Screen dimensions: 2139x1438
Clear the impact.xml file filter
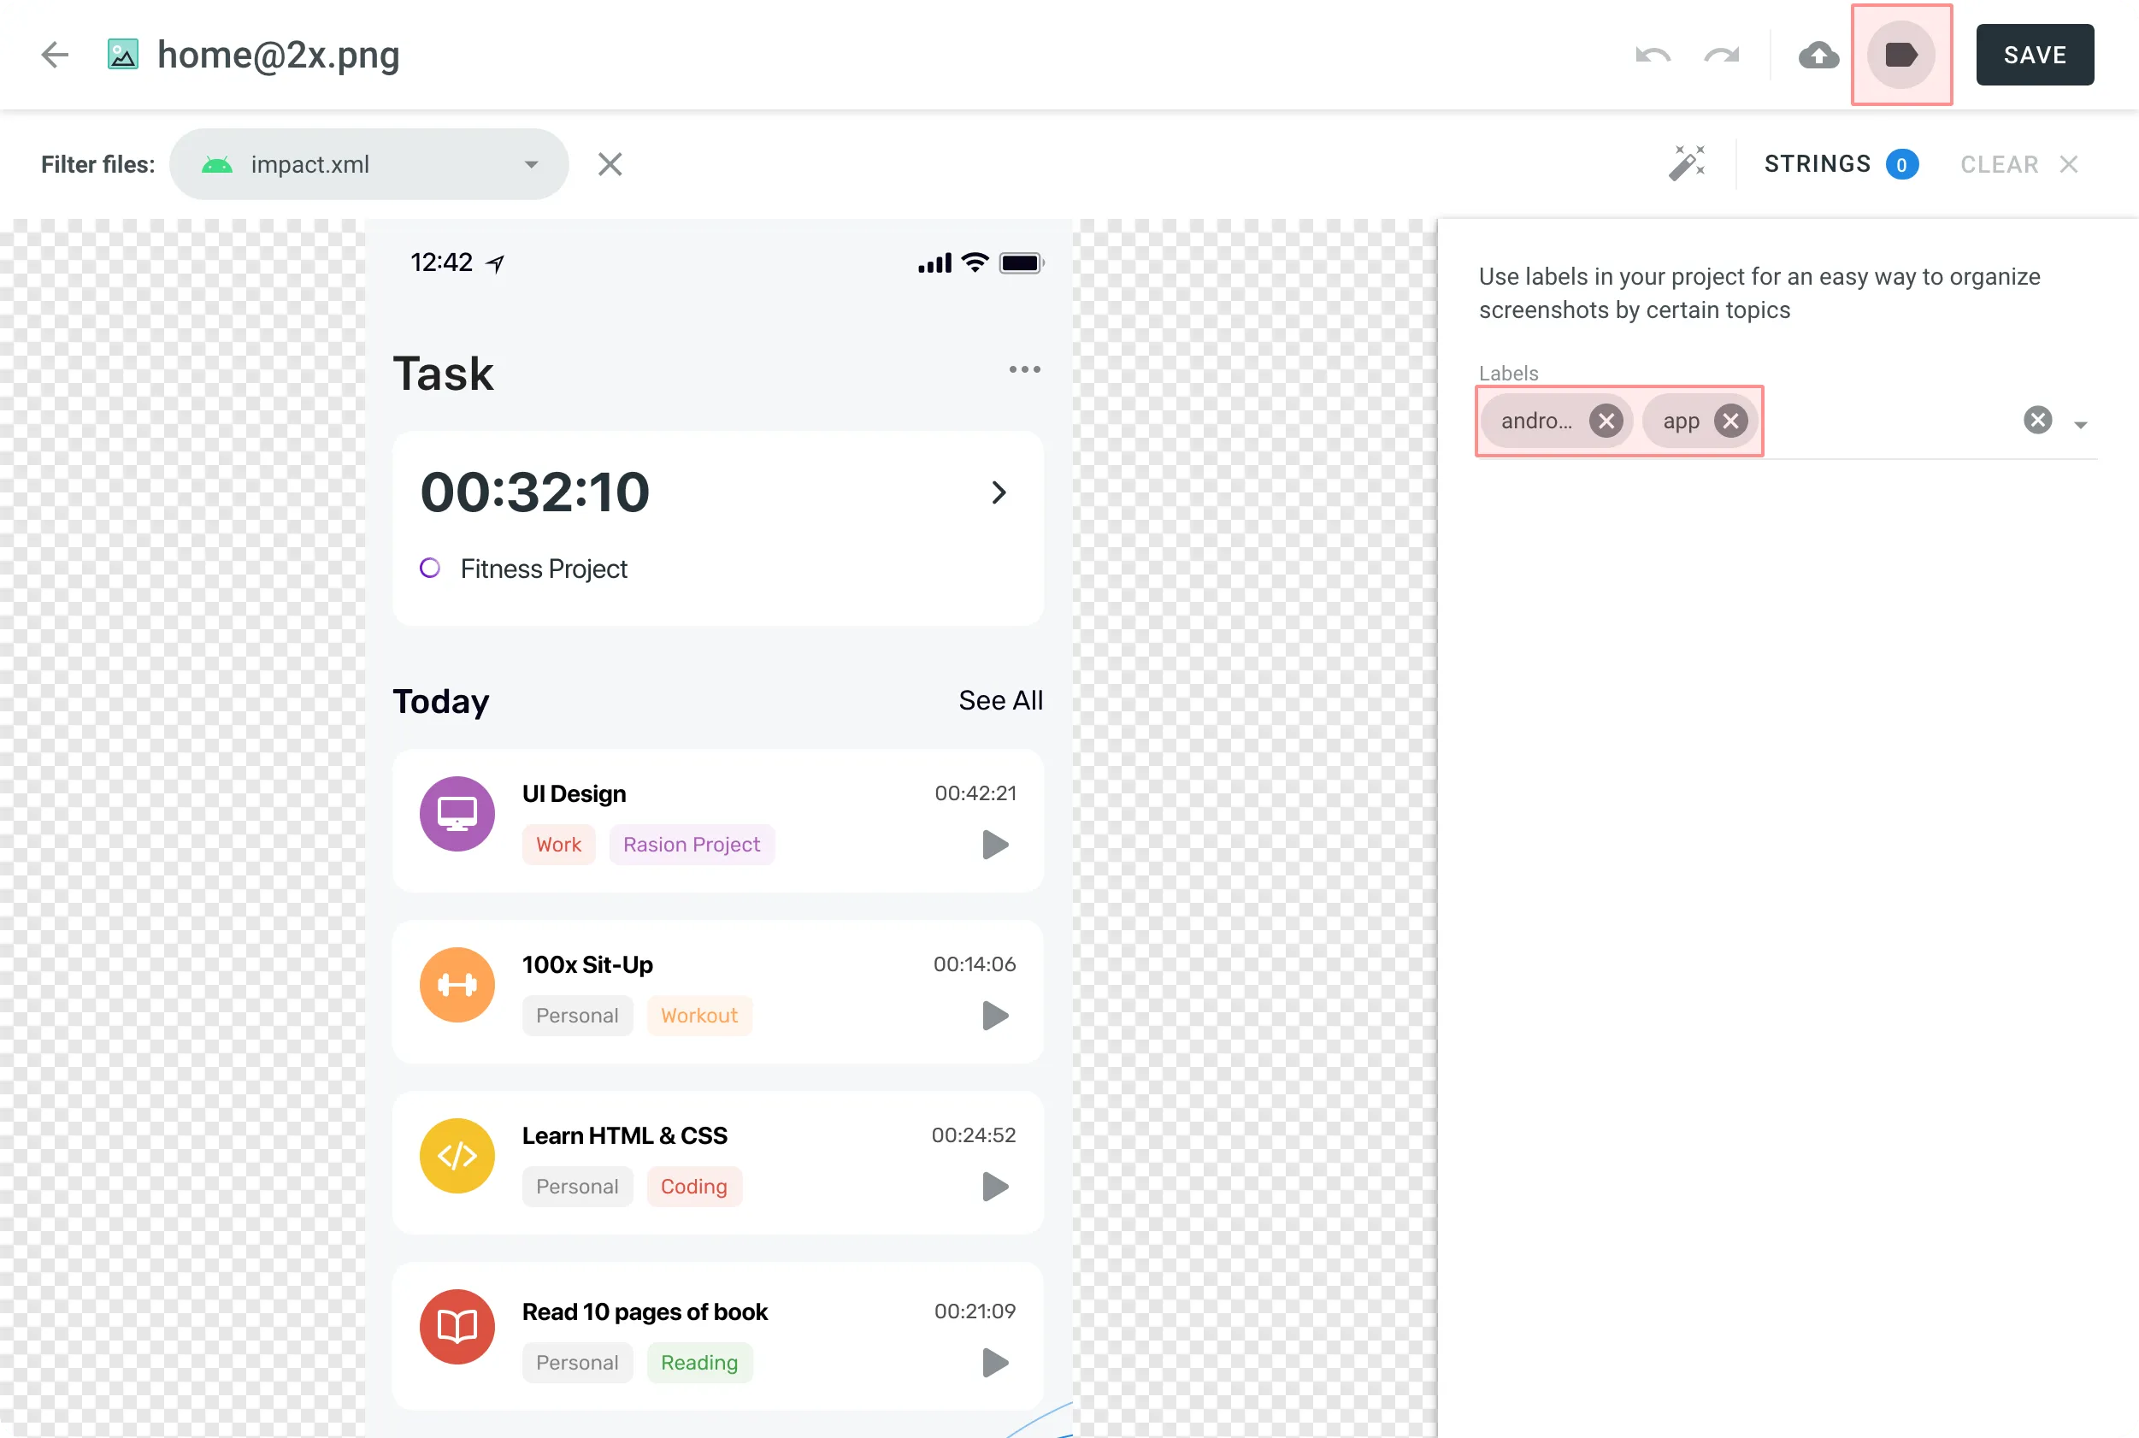pyautogui.click(x=610, y=163)
